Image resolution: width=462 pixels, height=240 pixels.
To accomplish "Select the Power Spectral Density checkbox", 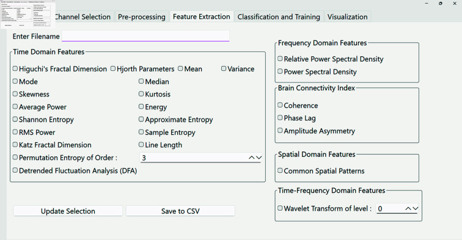I will tap(280, 71).
